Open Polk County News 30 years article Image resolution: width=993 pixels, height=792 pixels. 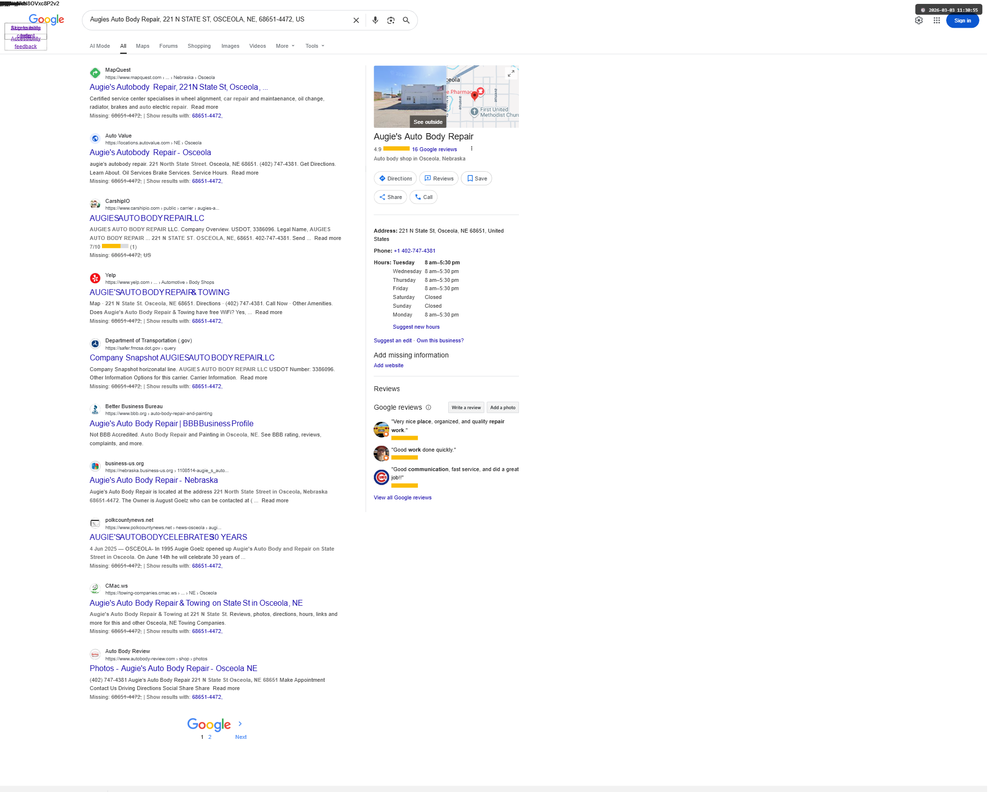(168, 537)
